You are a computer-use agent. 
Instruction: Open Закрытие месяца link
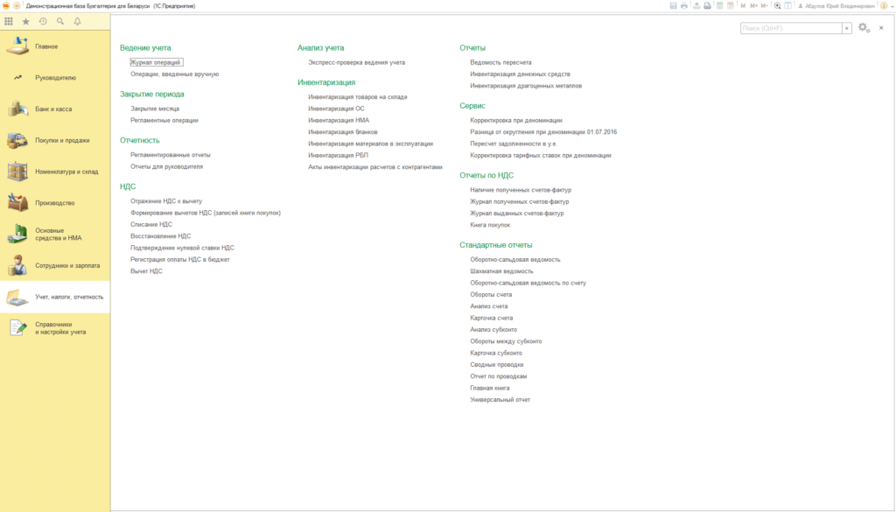click(154, 109)
